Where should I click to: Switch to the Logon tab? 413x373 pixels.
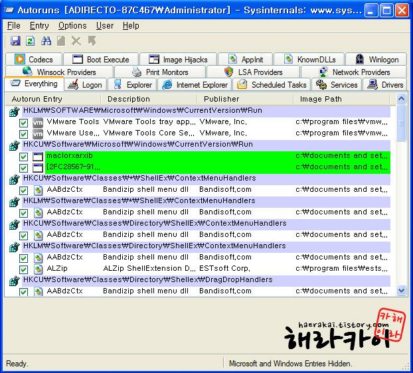click(x=86, y=85)
